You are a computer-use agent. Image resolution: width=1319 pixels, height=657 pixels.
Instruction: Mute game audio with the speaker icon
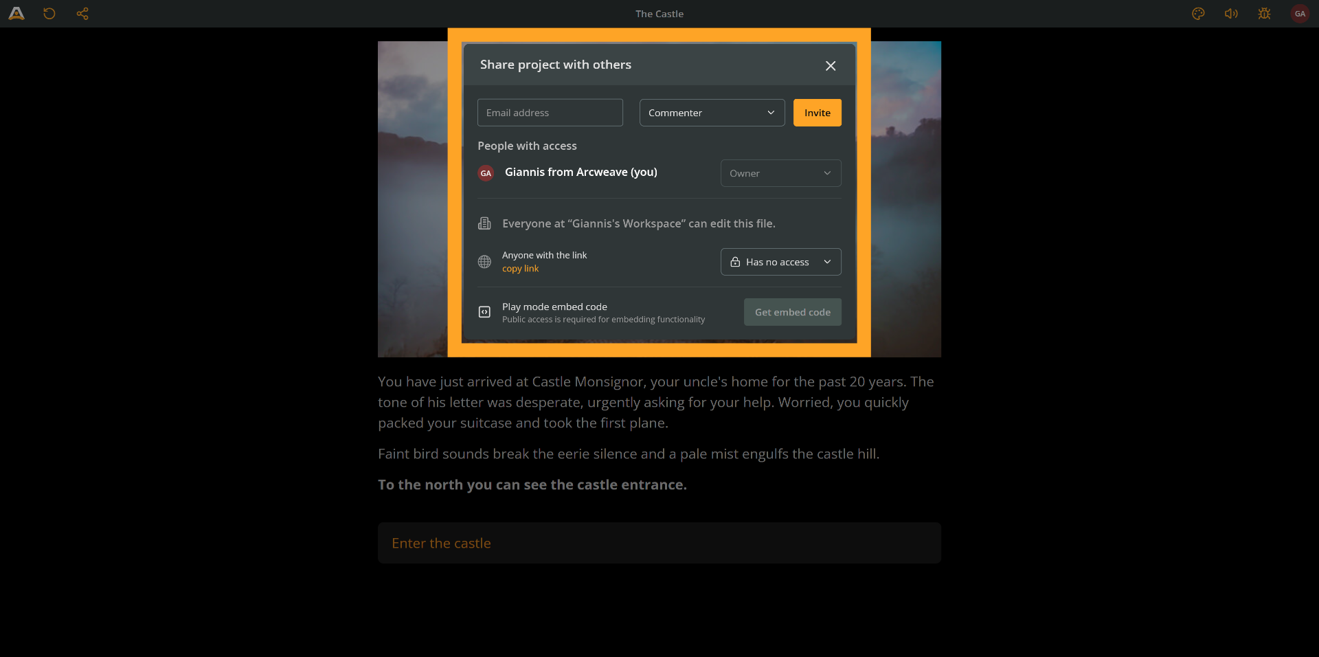[1230, 13]
